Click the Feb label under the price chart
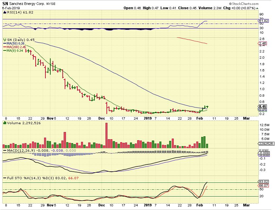 pos(200,118)
